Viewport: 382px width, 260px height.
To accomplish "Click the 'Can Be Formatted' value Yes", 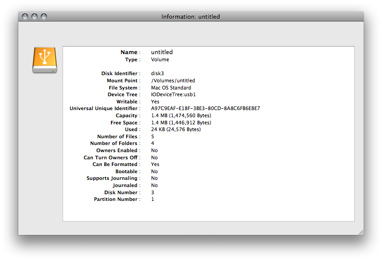I will [155, 164].
